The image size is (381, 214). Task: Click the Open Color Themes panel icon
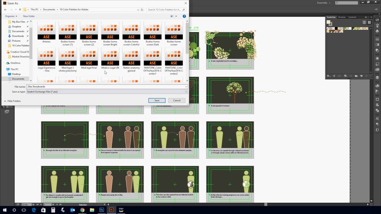click(334, 76)
